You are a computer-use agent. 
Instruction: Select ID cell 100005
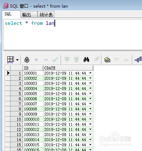tap(33, 94)
